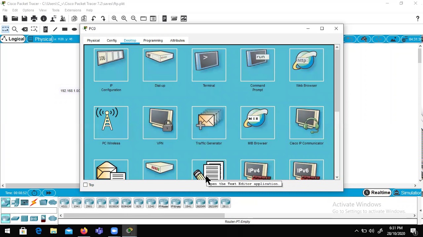Launch Cisco IP Communicator
Viewport: 423px width, 237px height.
pyautogui.click(x=307, y=122)
